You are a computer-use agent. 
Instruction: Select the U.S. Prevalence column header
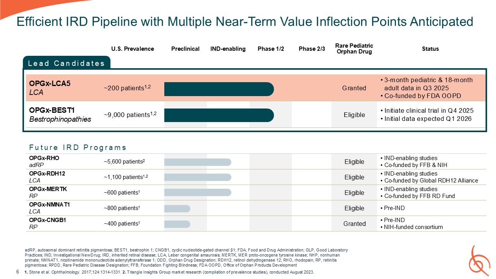(x=133, y=49)
